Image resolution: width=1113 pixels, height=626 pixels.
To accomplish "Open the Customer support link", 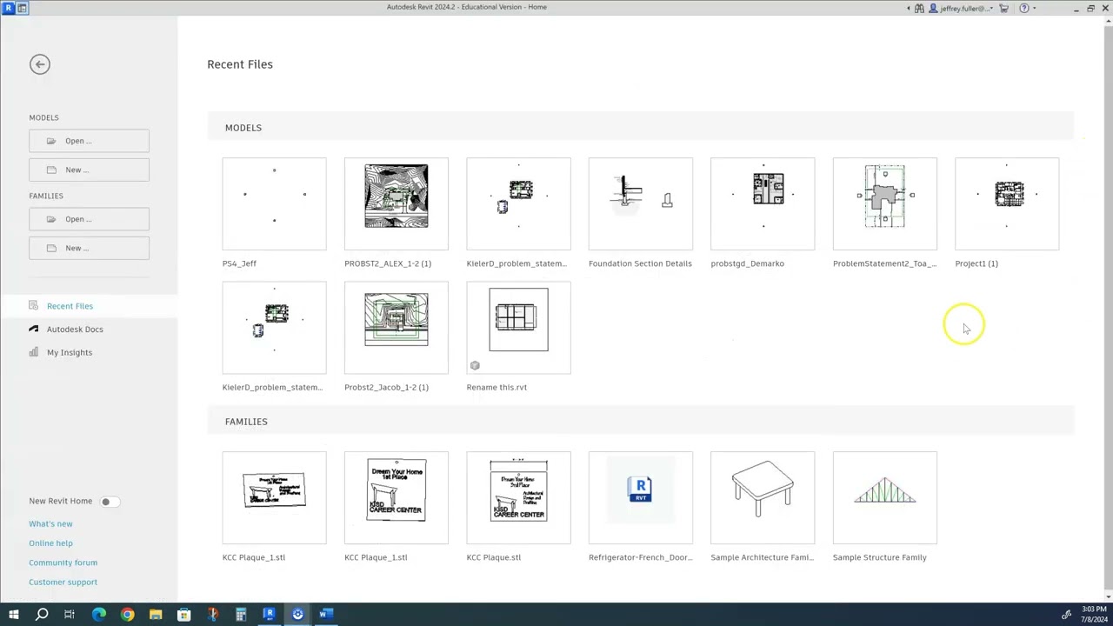I will click(63, 583).
